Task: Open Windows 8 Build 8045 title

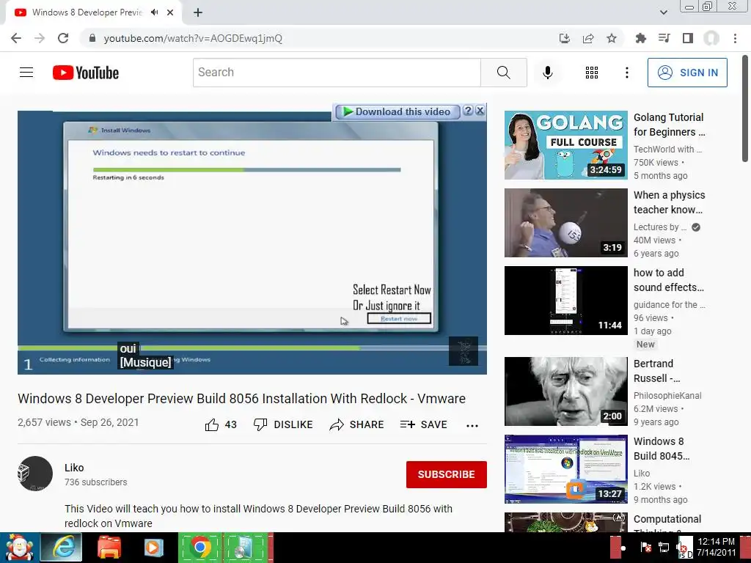Action: click(662, 448)
